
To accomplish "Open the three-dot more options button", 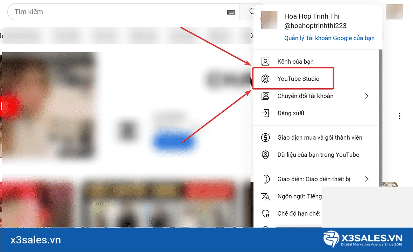I will [400, 116].
